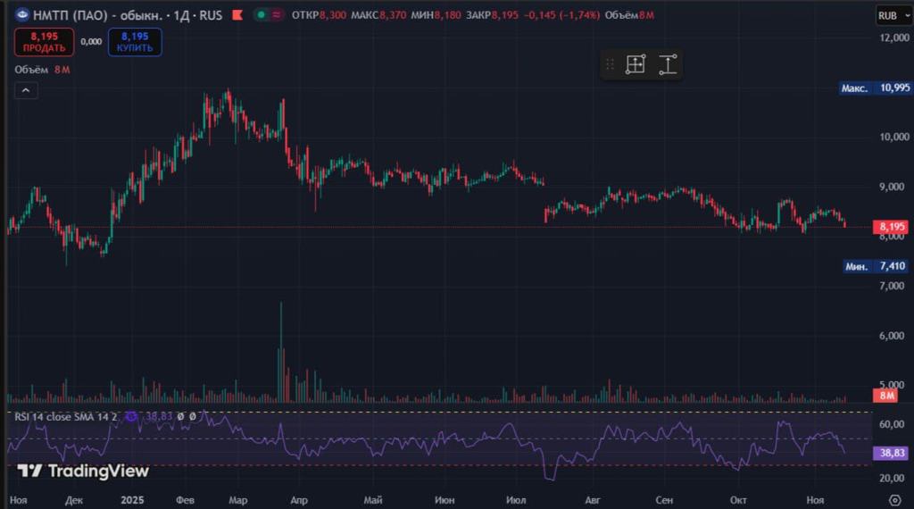Toggle the green market status indicator
This screenshot has height=509, width=914.
point(259,15)
